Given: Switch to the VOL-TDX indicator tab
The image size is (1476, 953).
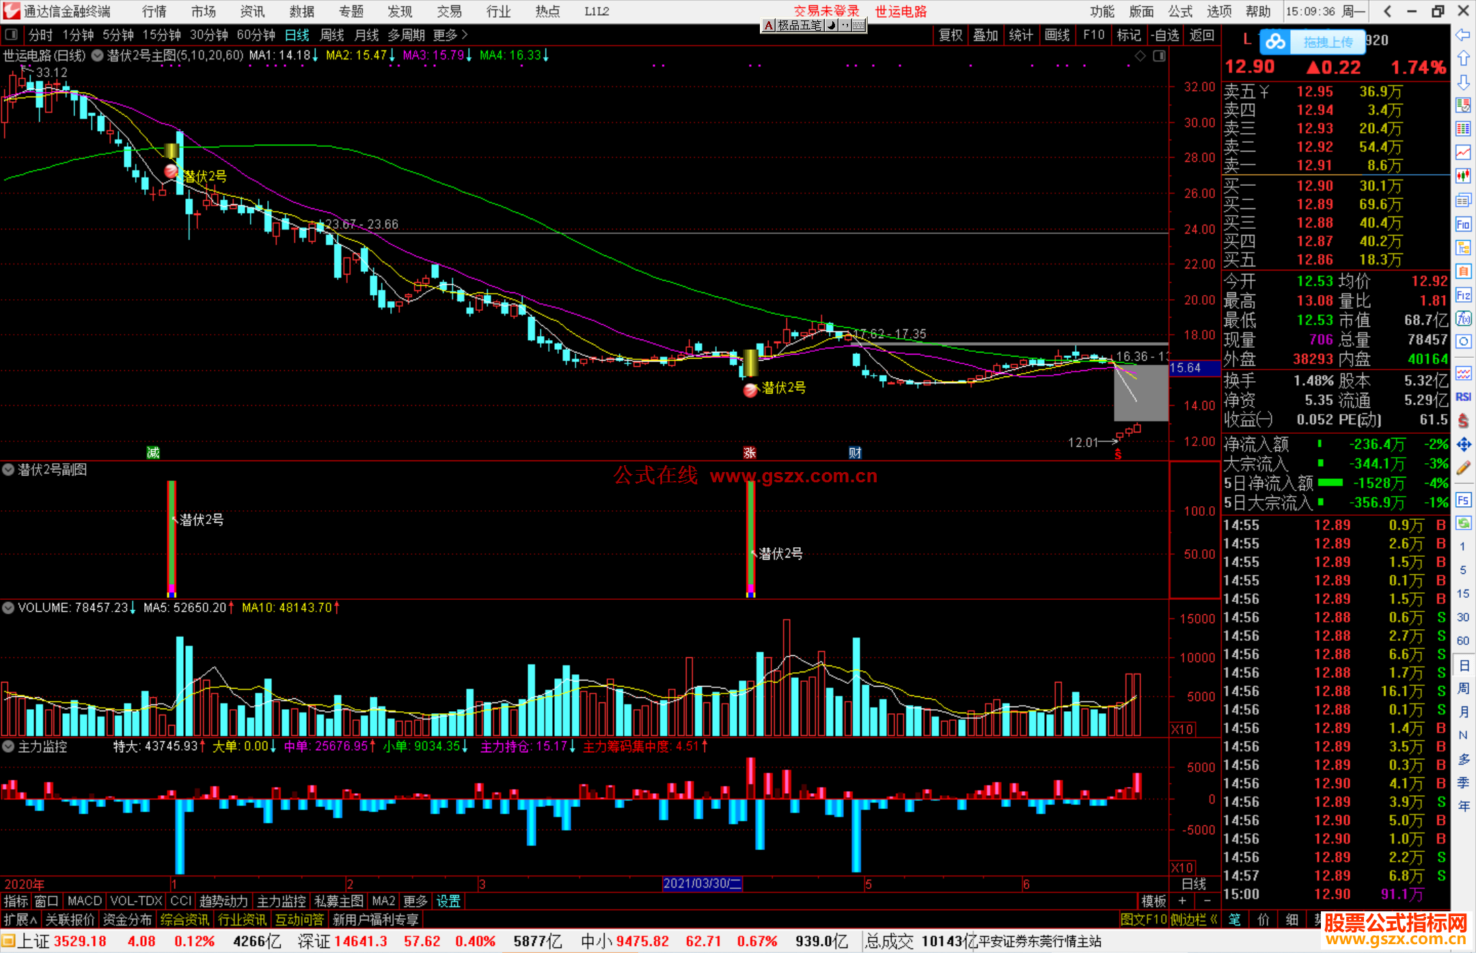Looking at the screenshot, I should (136, 901).
